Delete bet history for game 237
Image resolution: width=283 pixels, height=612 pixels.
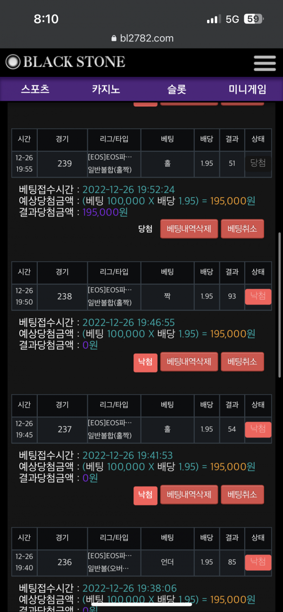(189, 495)
